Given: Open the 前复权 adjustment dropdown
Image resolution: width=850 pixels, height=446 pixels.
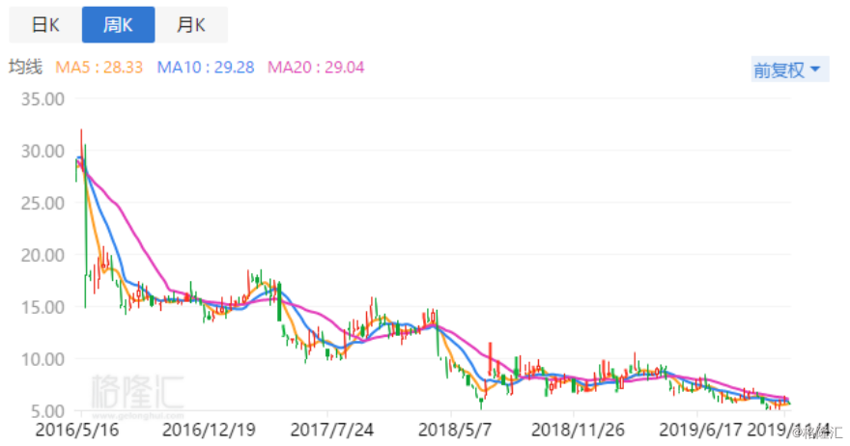Looking at the screenshot, I should coord(789,70).
